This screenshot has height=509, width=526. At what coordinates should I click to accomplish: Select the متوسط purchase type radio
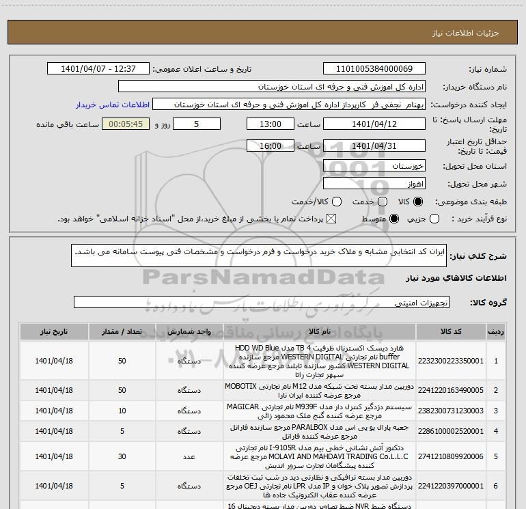(x=394, y=219)
